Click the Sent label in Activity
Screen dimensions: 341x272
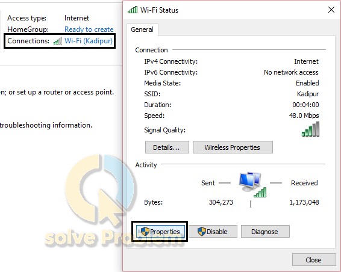208,183
